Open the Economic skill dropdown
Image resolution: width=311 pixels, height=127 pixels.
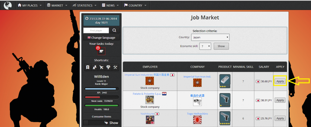205,46
